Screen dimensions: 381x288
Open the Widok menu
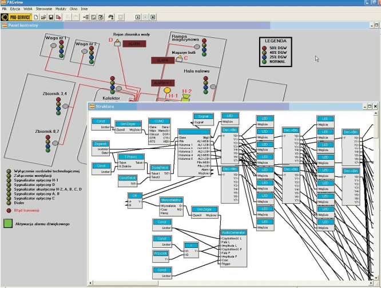click(x=27, y=9)
